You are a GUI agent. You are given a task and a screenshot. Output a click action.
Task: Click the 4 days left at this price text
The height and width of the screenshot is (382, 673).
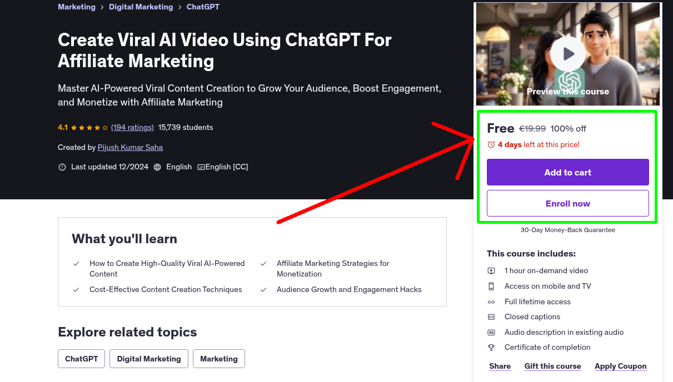539,144
